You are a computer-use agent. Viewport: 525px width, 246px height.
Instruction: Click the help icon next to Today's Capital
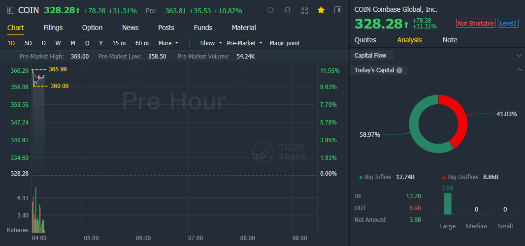click(399, 70)
